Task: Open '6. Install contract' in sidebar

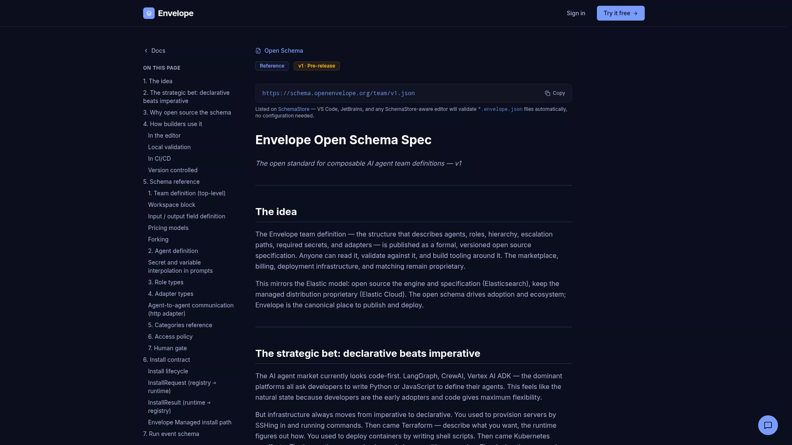Action: [167, 360]
